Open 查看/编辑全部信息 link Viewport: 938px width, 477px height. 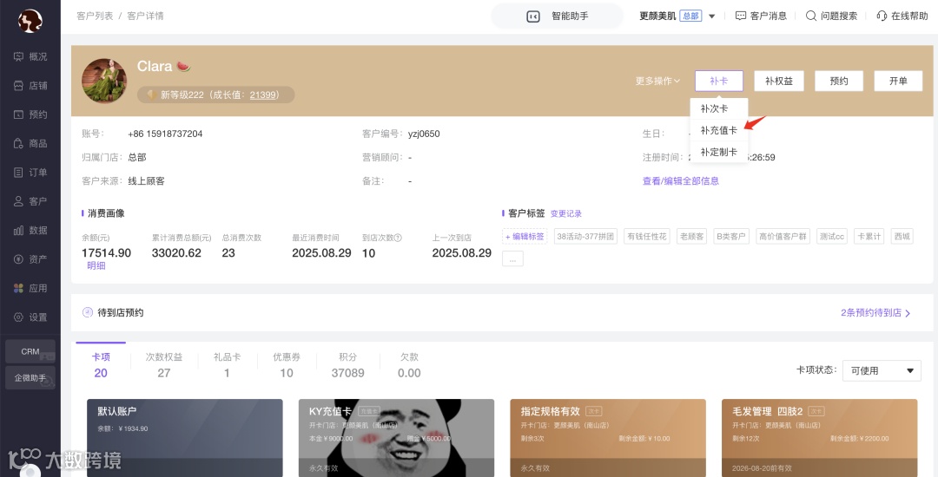[x=681, y=181]
